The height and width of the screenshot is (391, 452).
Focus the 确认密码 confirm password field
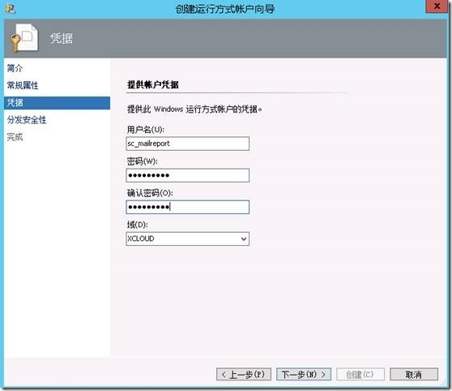click(188, 207)
